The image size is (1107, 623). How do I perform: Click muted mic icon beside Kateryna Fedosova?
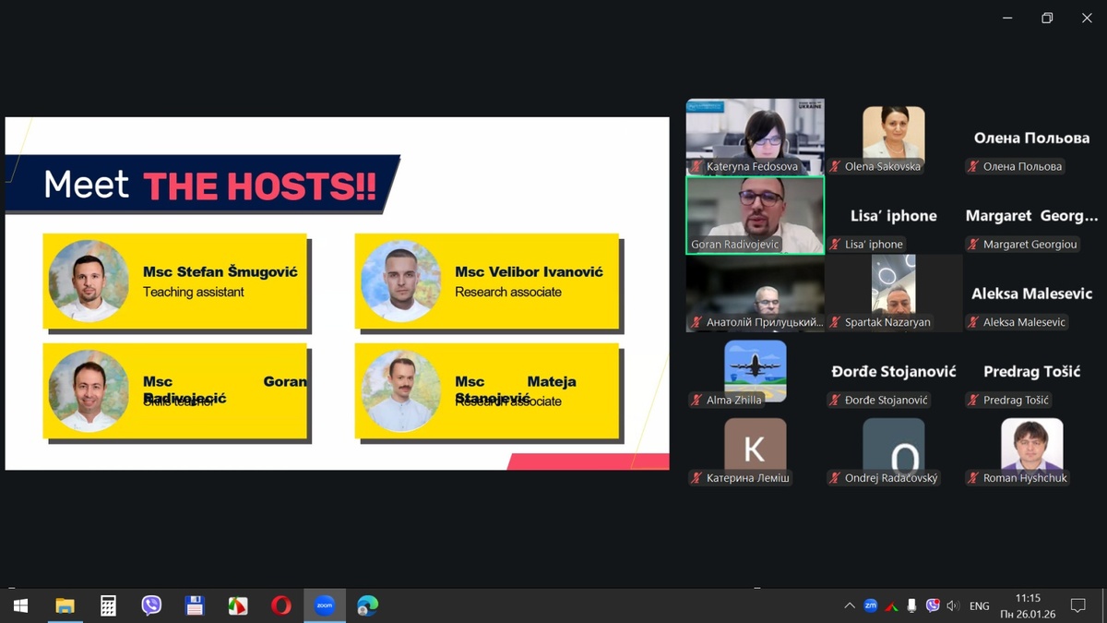(x=696, y=167)
